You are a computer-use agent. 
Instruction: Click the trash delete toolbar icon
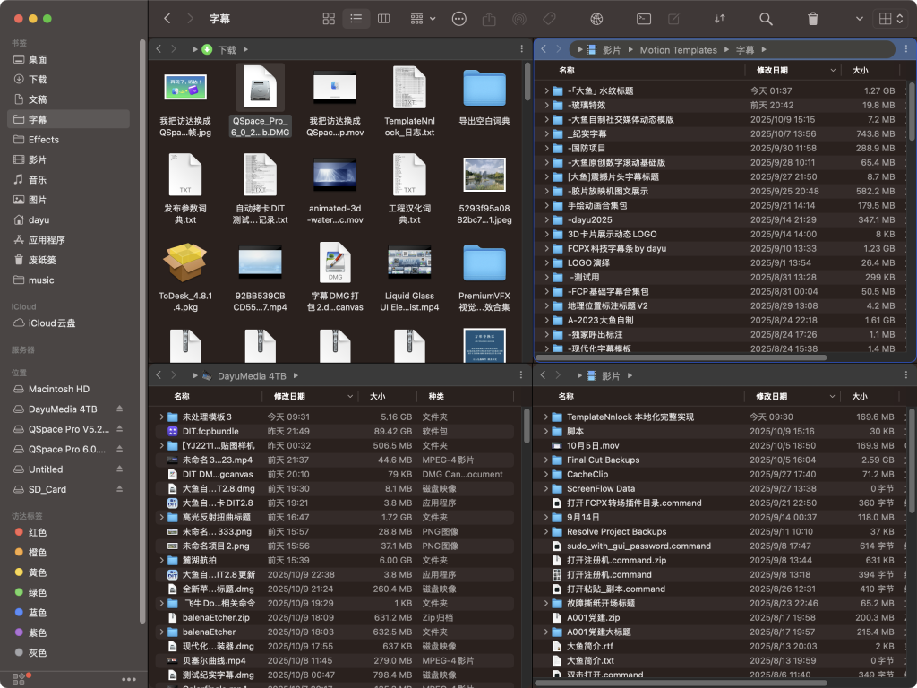[812, 19]
